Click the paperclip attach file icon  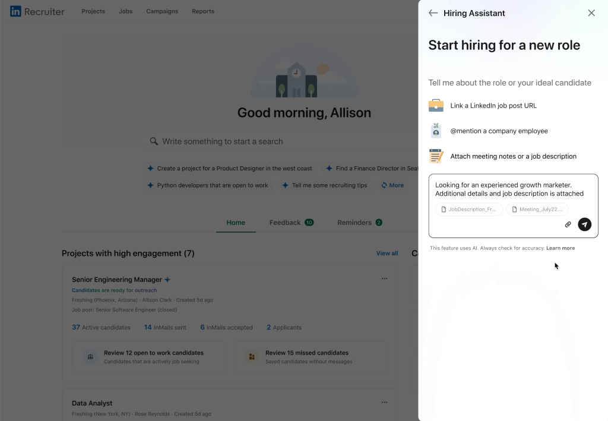pyautogui.click(x=568, y=224)
